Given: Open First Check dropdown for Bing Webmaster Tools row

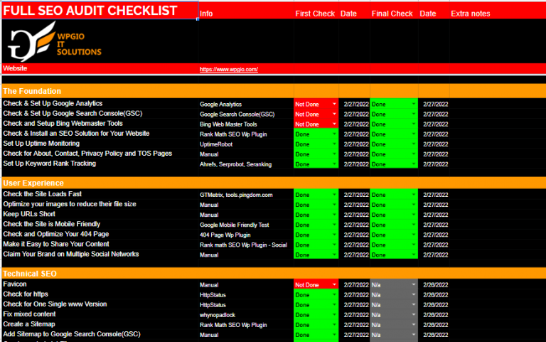Looking at the screenshot, I should point(334,124).
